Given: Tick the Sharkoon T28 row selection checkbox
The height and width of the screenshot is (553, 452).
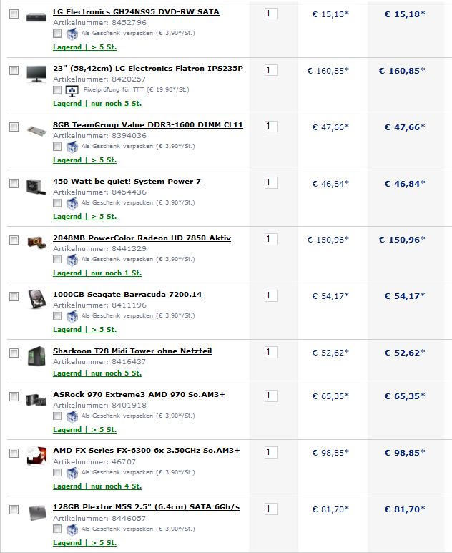Looking at the screenshot, I should 14,353.
